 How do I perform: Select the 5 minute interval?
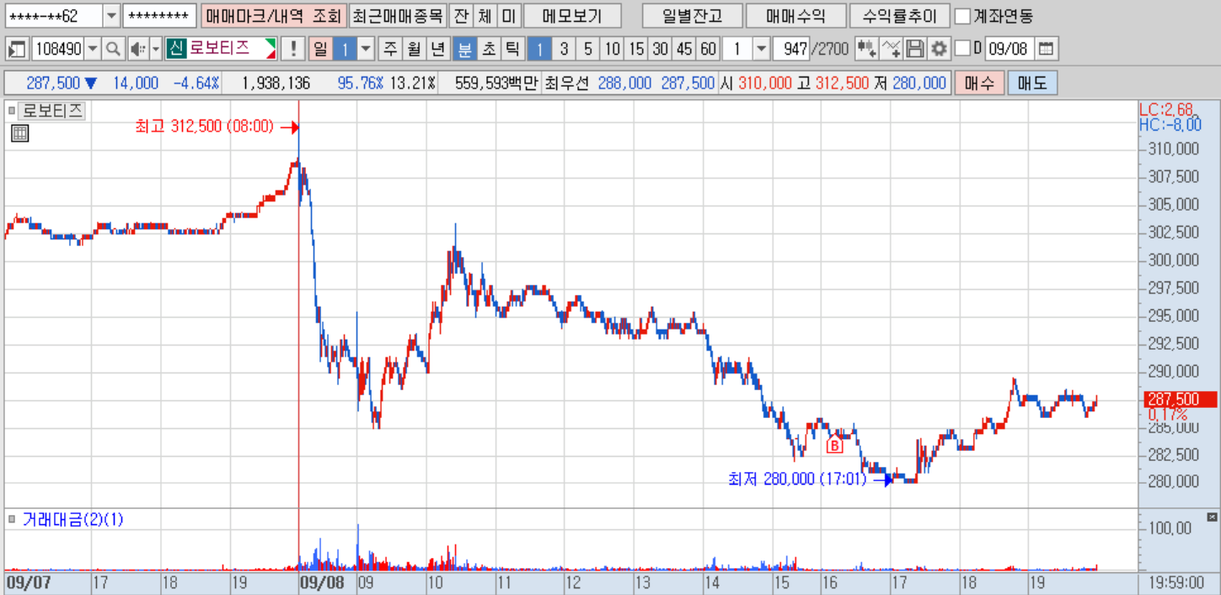coord(587,49)
